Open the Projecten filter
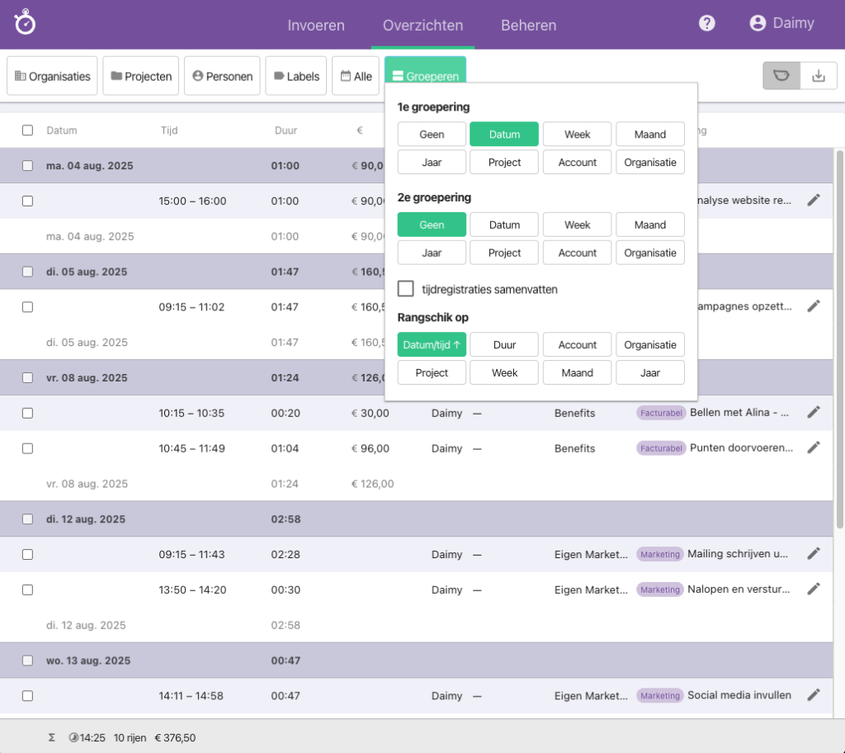This screenshot has width=845, height=753. point(140,75)
